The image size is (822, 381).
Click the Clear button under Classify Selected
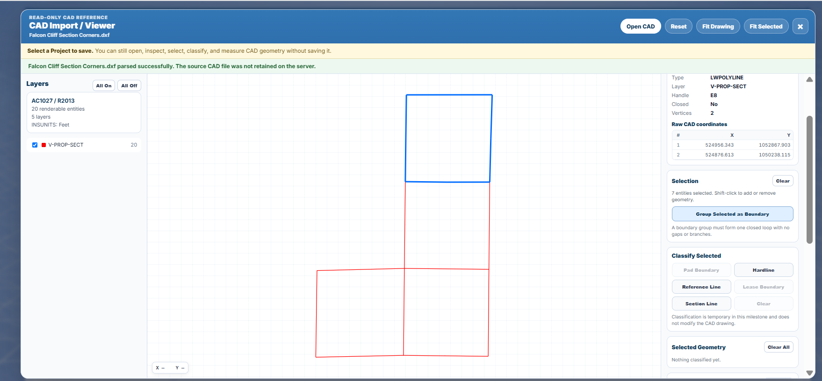[764, 303]
